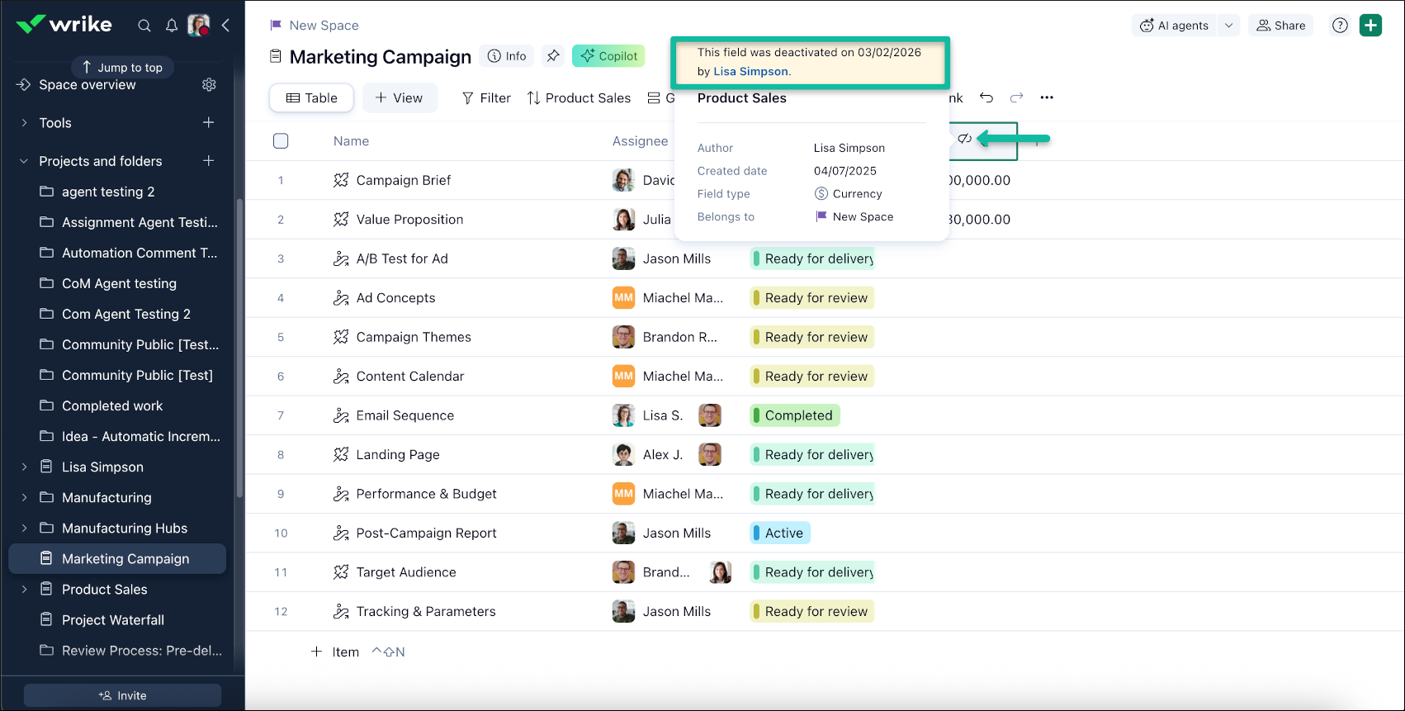Open the Tracking & Parameters task
This screenshot has height=711, width=1405.
tap(426, 611)
